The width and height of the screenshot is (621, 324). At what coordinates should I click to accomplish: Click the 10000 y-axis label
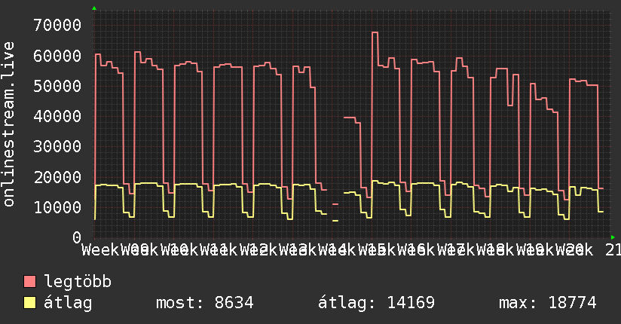[57, 207]
